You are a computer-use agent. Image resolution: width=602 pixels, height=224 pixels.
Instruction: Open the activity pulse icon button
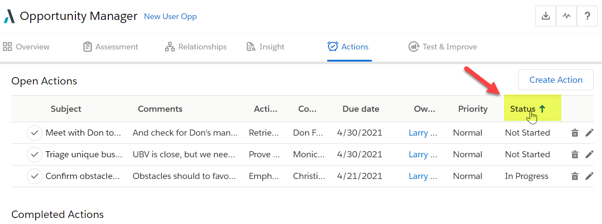coord(566,16)
